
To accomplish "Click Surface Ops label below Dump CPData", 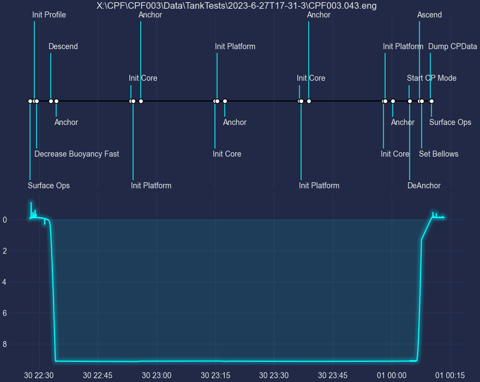I will (450, 122).
